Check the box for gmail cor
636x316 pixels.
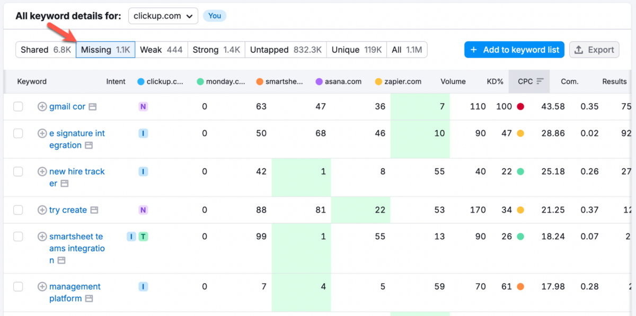(x=18, y=106)
